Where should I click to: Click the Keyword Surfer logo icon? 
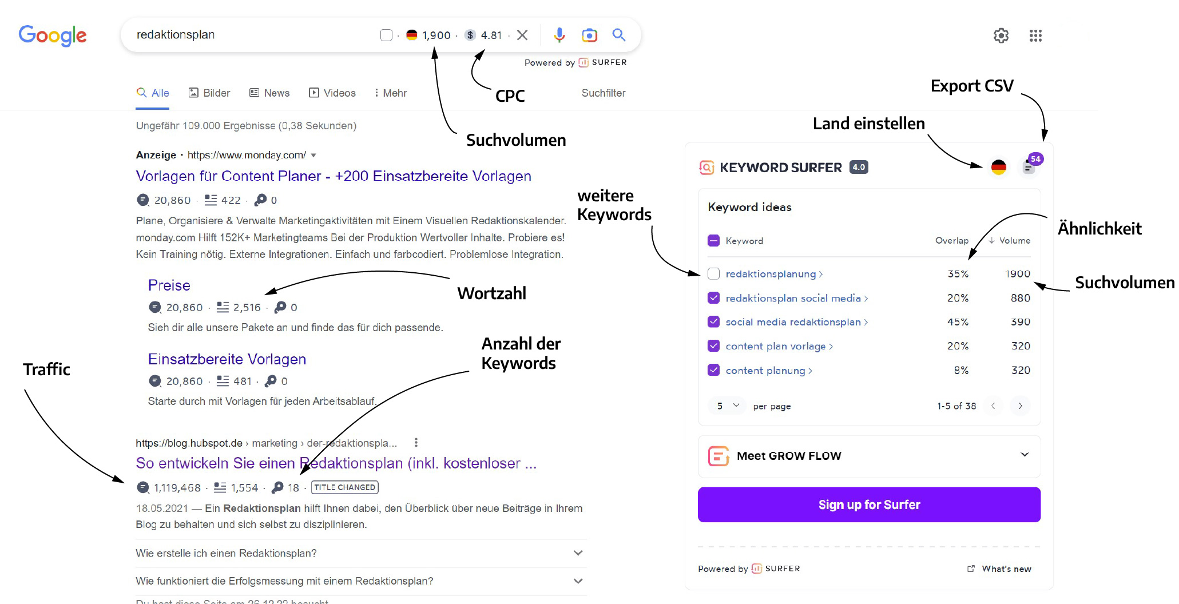point(706,168)
